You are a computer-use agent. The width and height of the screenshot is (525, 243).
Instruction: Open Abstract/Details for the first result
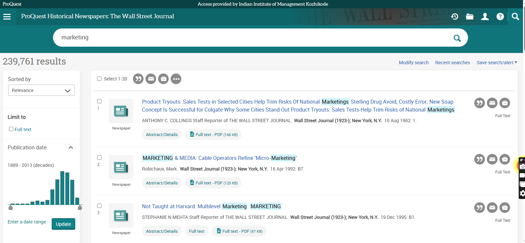[x=162, y=135]
